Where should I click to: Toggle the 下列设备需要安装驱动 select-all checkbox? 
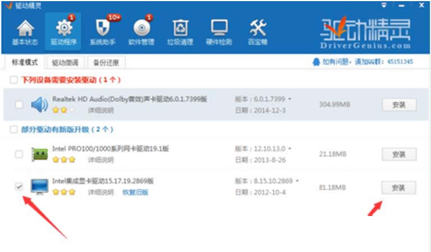click(x=13, y=80)
